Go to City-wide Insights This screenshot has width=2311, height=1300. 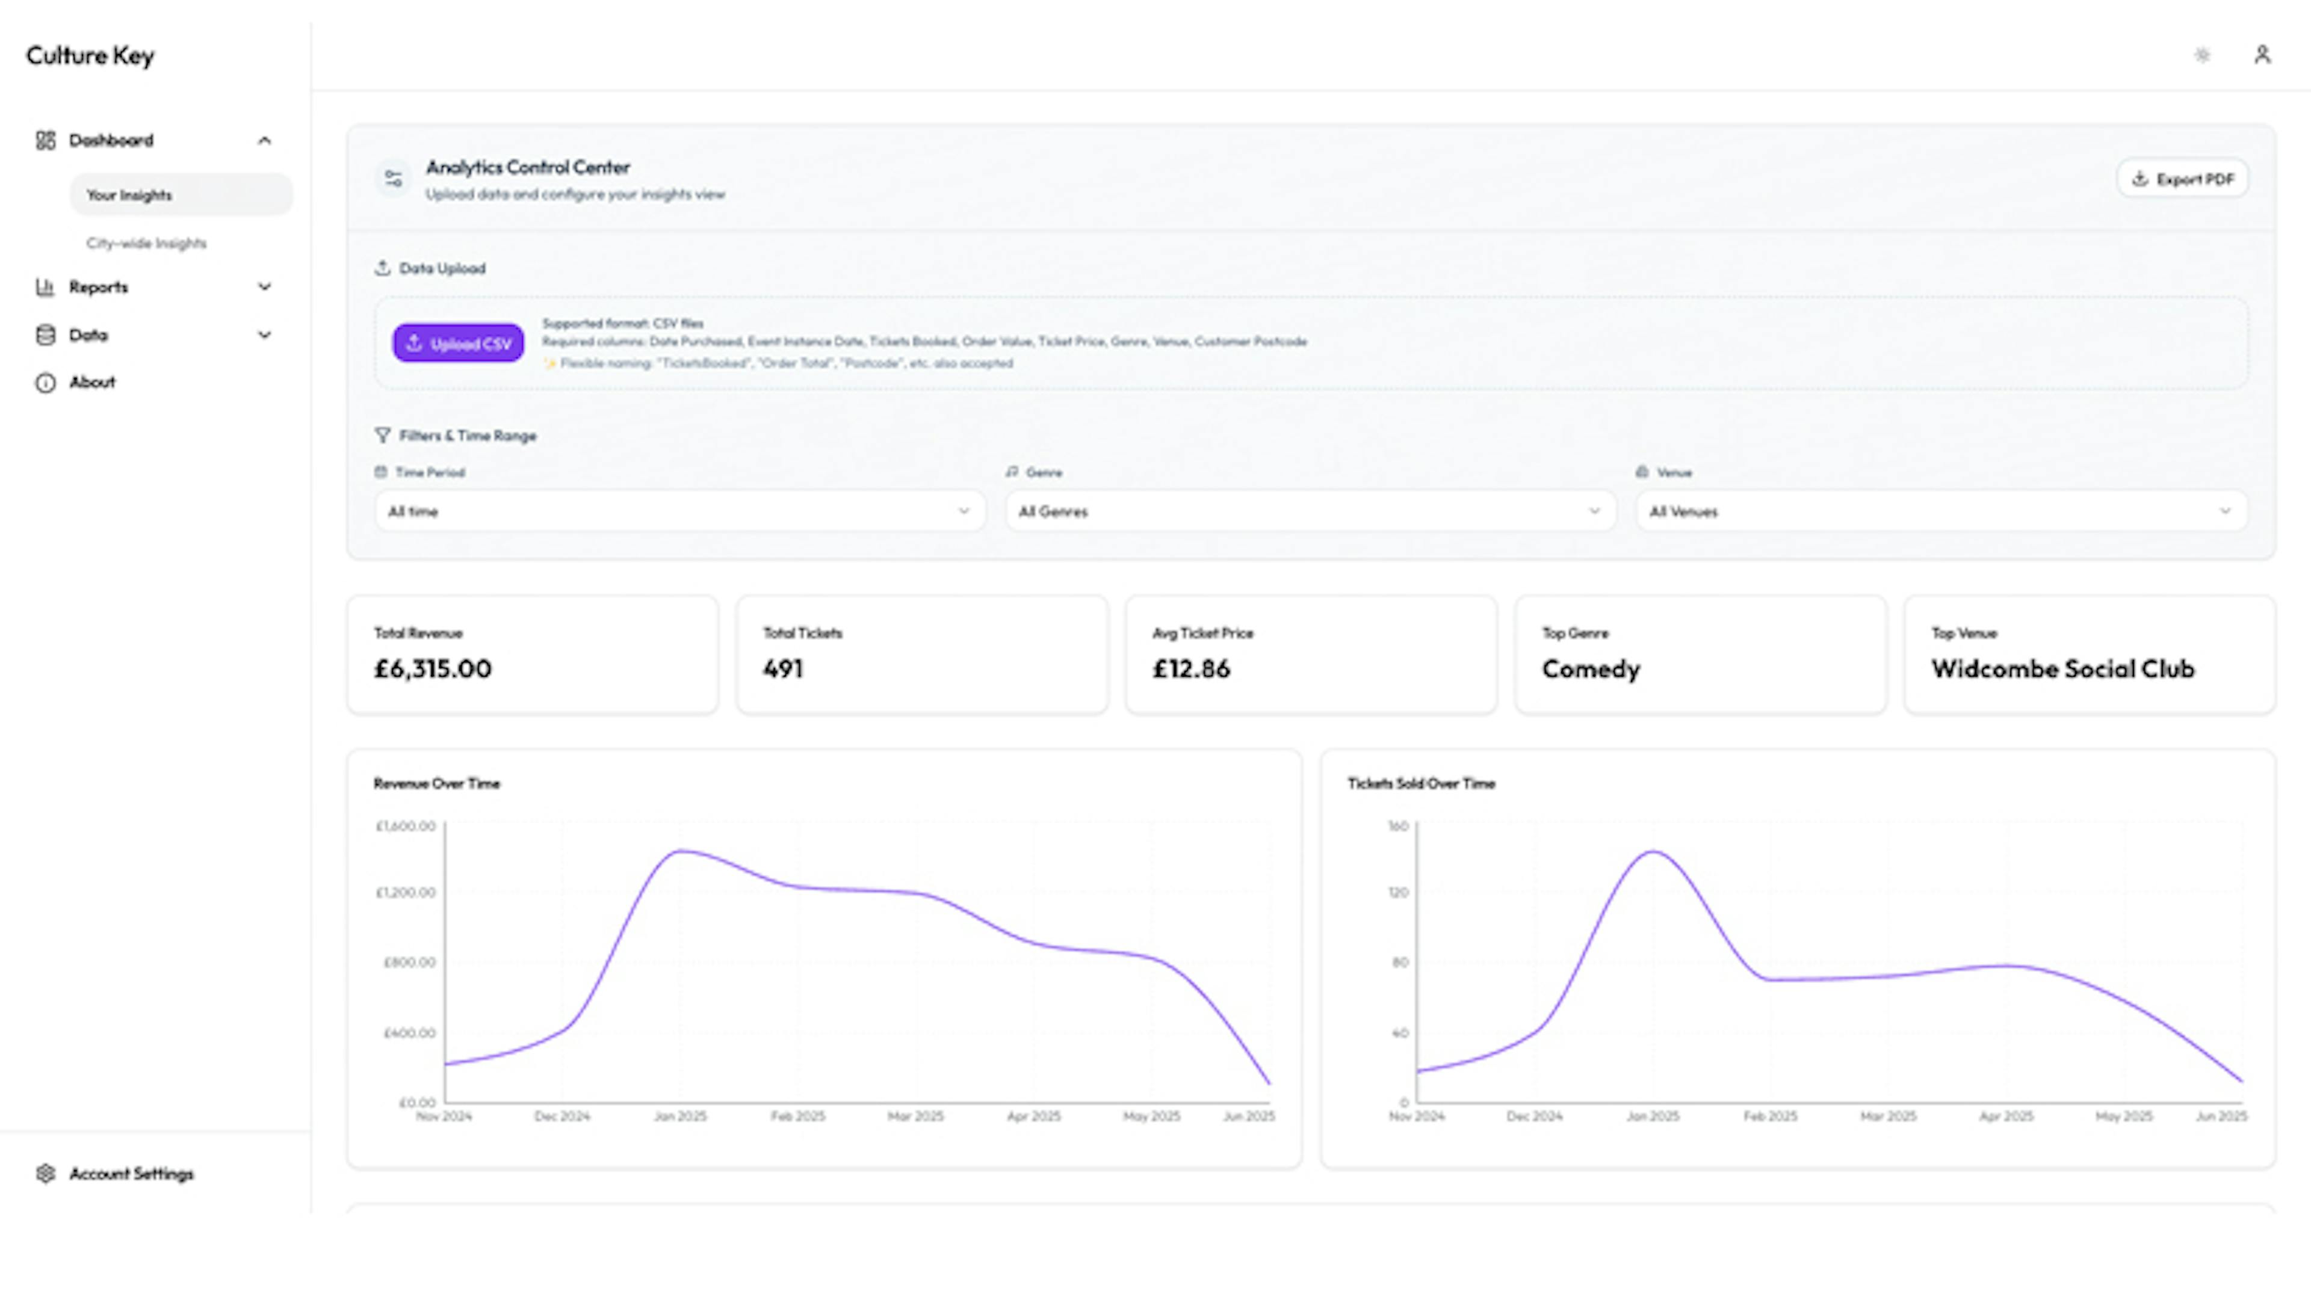click(146, 243)
